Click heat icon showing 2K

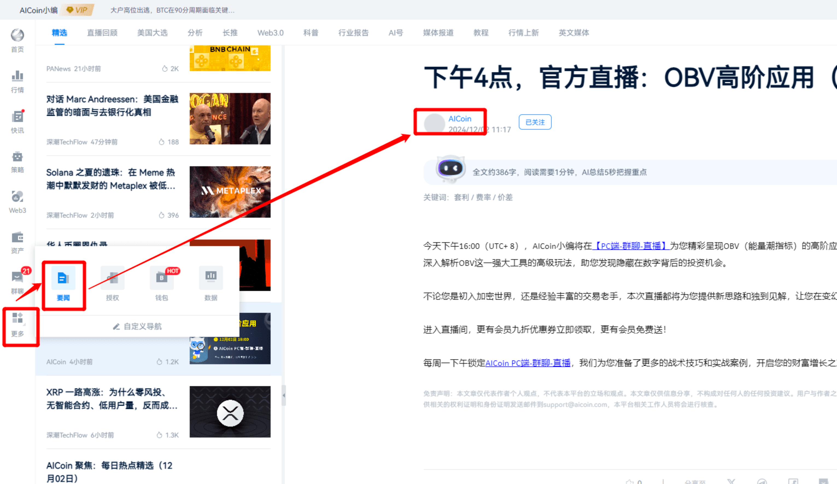click(165, 69)
